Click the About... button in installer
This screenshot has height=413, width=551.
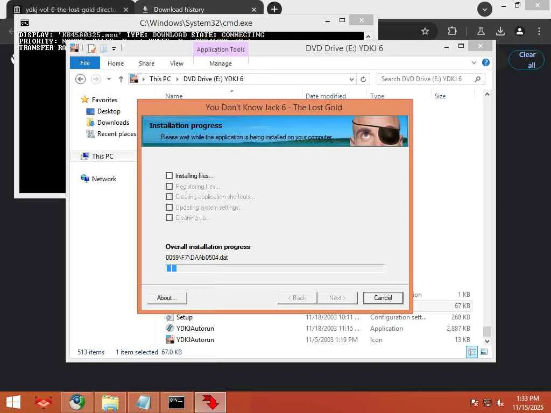point(167,298)
